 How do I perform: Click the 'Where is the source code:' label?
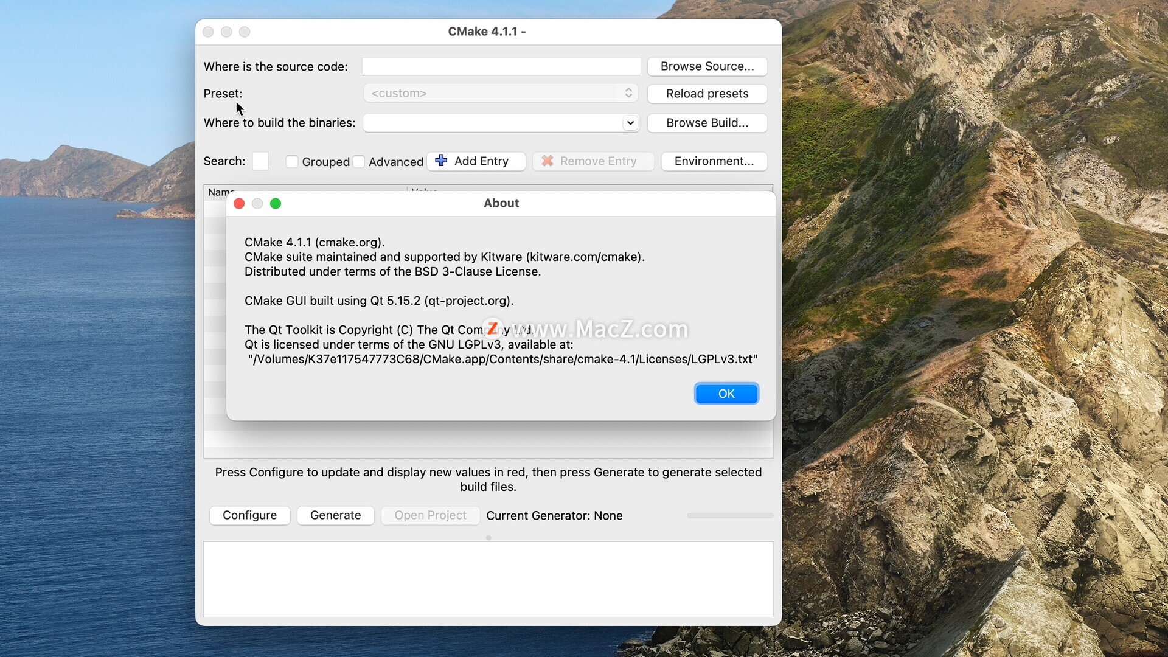(x=276, y=66)
